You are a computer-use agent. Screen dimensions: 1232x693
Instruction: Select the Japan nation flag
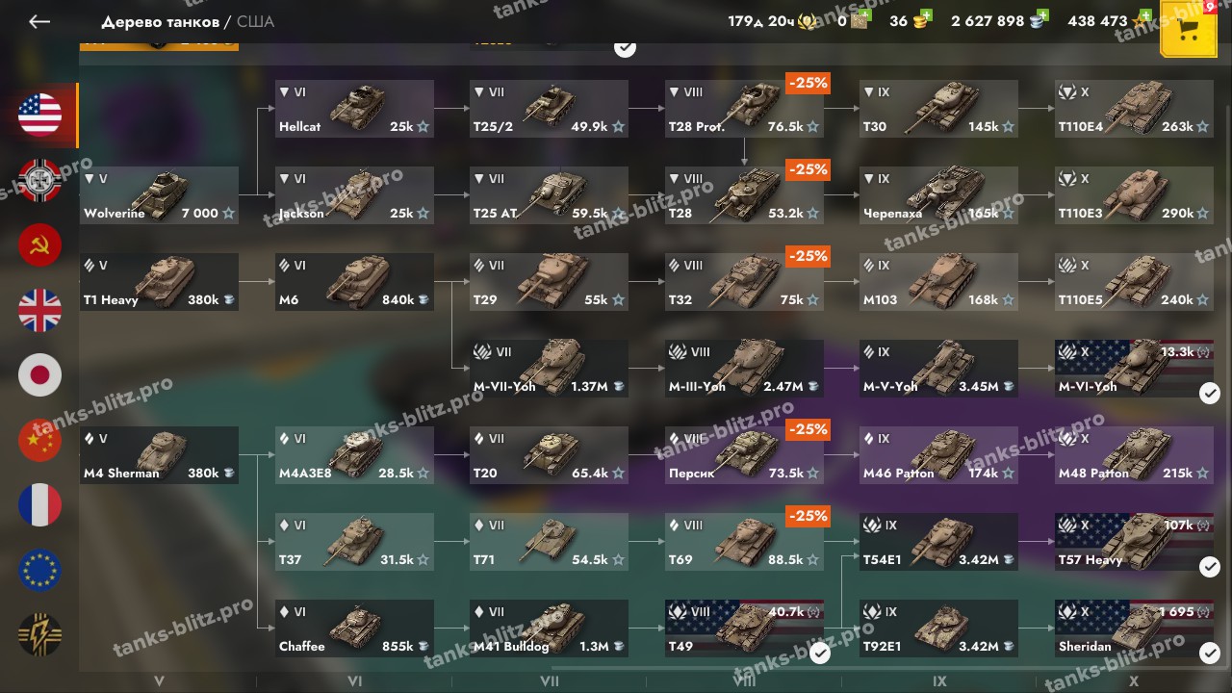tap(40, 375)
